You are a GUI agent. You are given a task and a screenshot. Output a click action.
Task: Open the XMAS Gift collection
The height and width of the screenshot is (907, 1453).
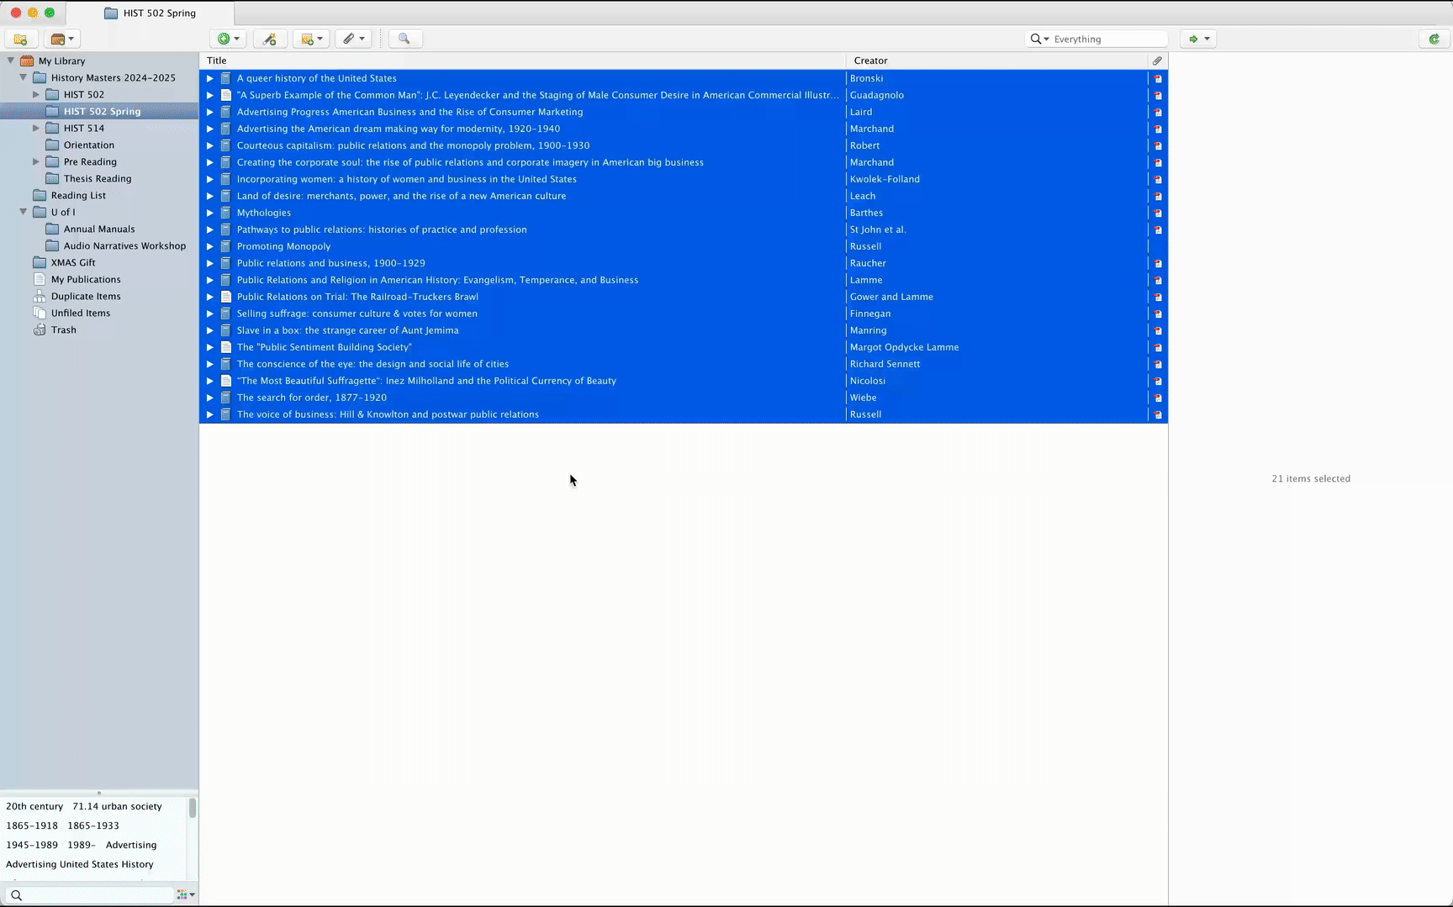tap(73, 262)
